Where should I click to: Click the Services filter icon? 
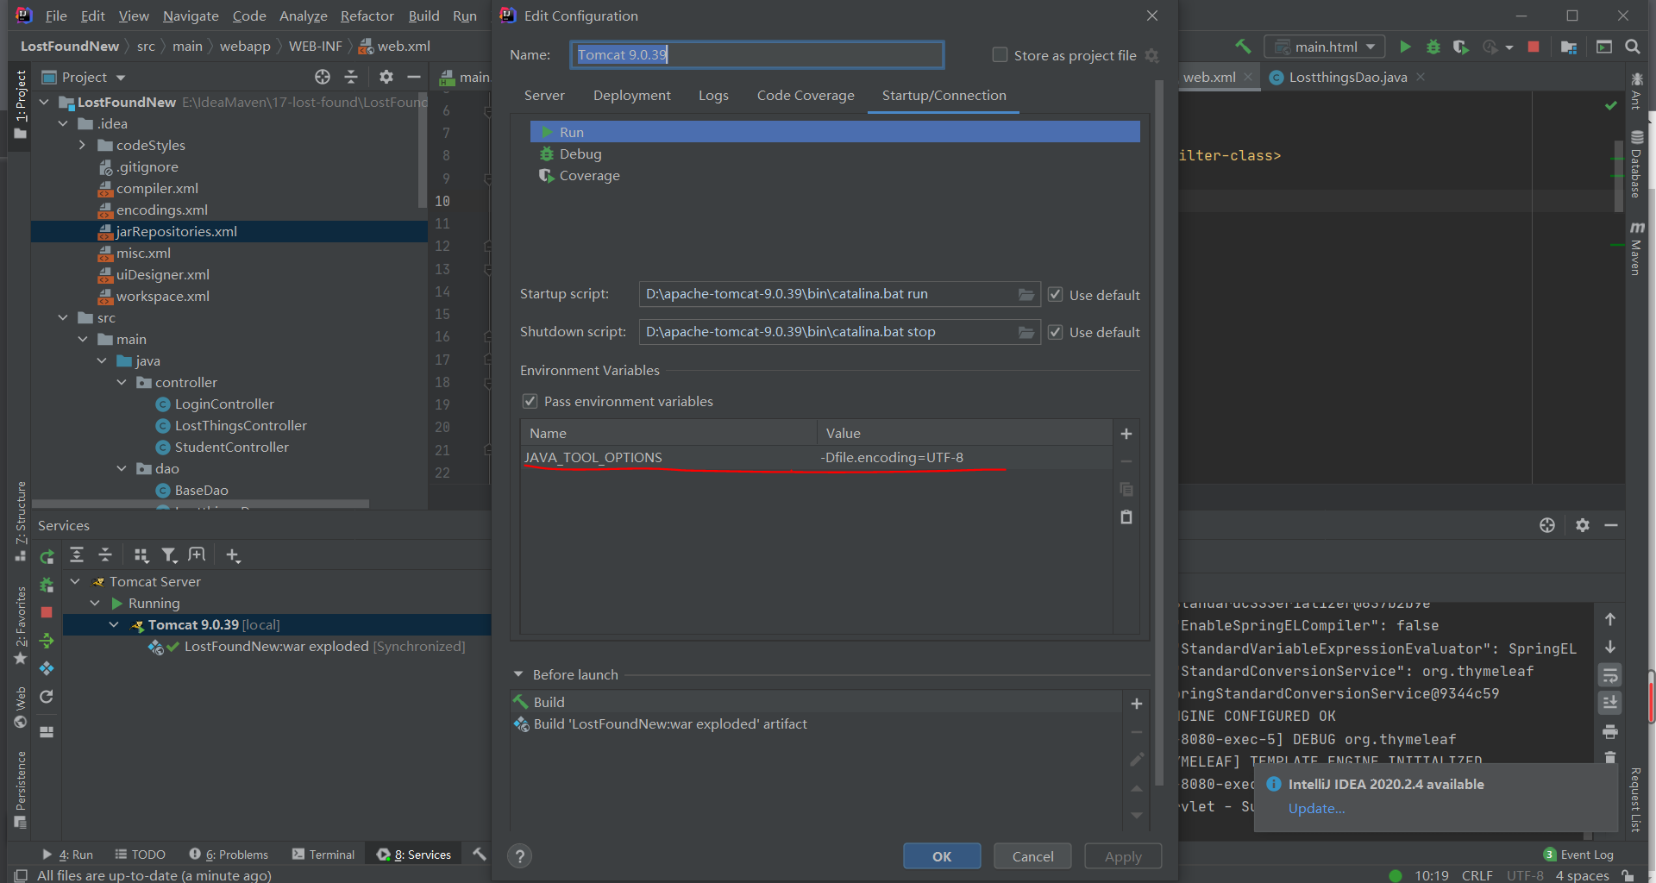(169, 555)
